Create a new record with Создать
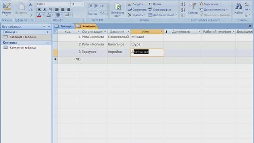The height and width of the screenshot is (143, 254). (135, 4)
